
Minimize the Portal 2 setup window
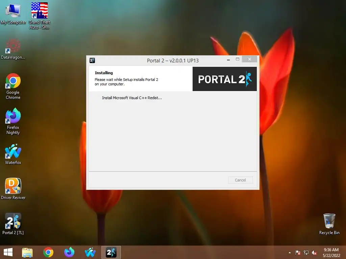coord(228,59)
